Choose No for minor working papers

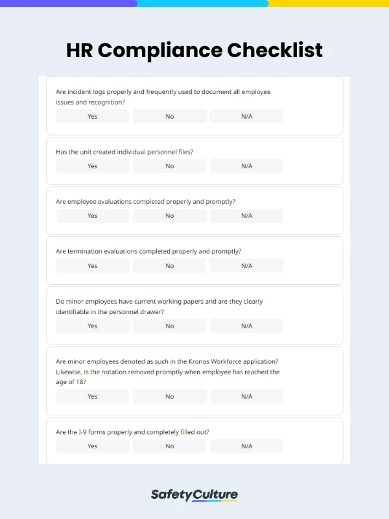(x=169, y=326)
